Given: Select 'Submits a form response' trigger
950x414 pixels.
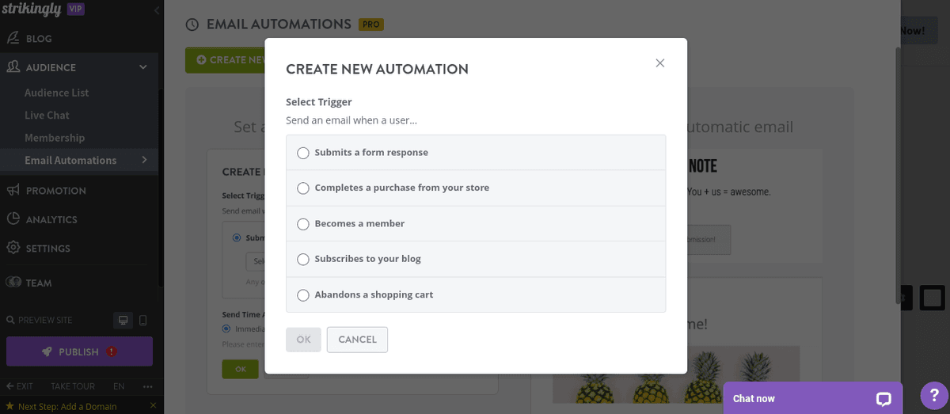Looking at the screenshot, I should pos(303,153).
